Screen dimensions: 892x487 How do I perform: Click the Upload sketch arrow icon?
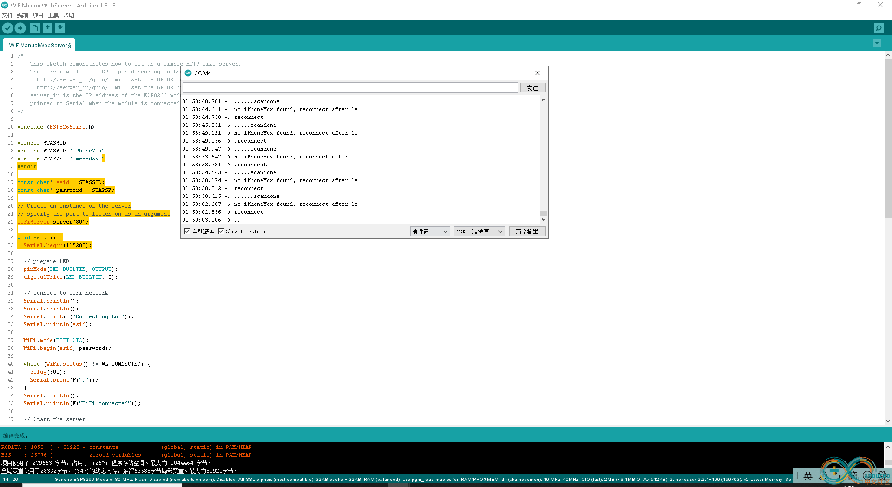20,28
